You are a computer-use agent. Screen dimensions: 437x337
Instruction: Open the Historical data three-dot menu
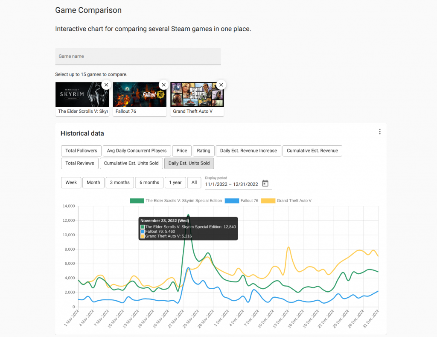point(379,132)
